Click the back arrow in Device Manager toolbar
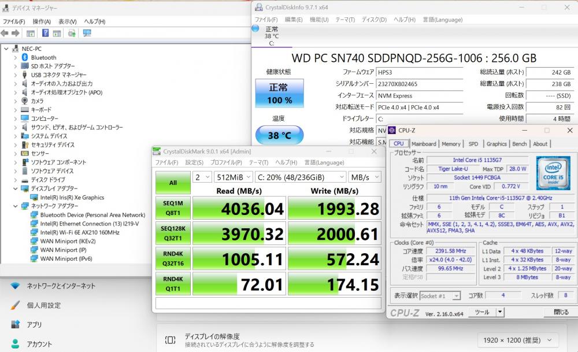This screenshot has height=352, width=578. [5, 33]
